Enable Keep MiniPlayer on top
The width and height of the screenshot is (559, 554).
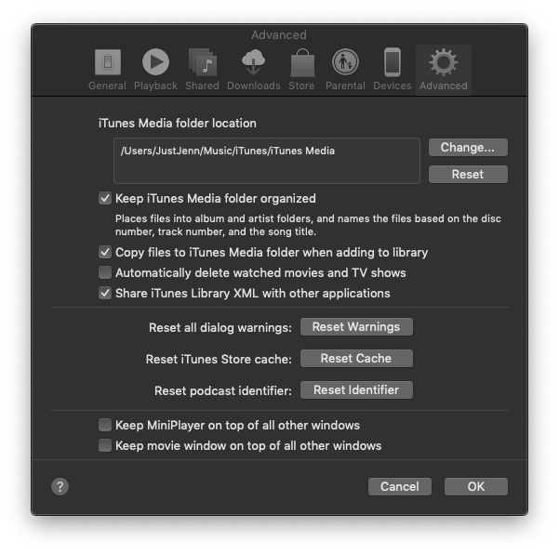tap(105, 425)
